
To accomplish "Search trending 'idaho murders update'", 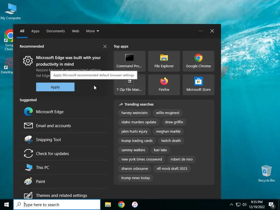I will tap(139, 122).
